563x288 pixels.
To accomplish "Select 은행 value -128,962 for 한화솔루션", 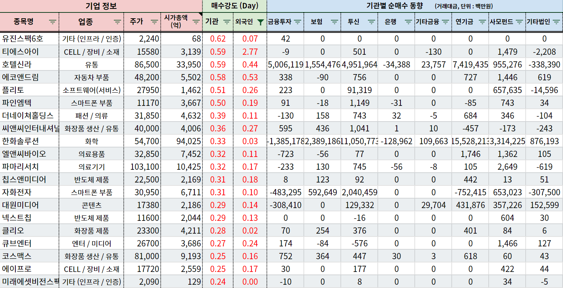I will [x=396, y=141].
